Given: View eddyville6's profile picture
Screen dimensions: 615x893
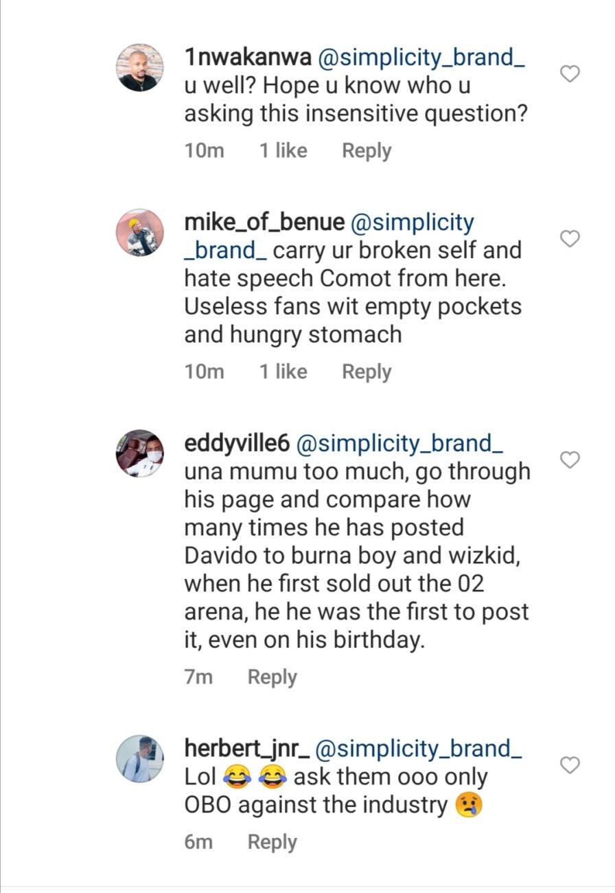Looking at the screenshot, I should [x=140, y=453].
